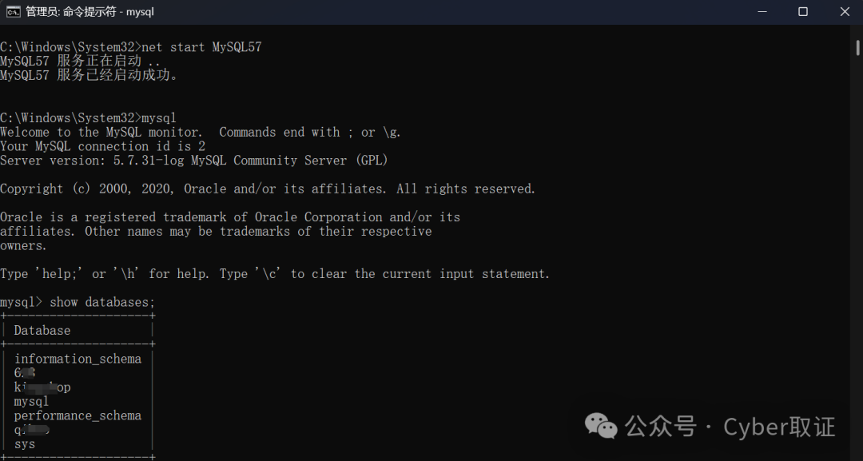863x461 pixels.
Task: Click the Server version 5.7.31-log line
Action: (x=193, y=161)
